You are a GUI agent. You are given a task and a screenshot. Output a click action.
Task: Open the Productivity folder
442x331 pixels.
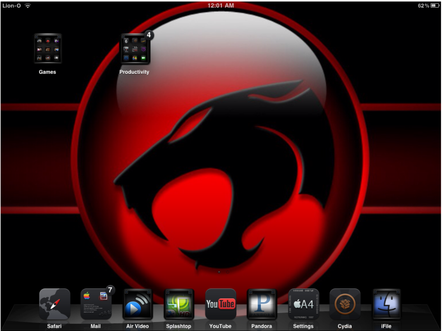(135, 49)
